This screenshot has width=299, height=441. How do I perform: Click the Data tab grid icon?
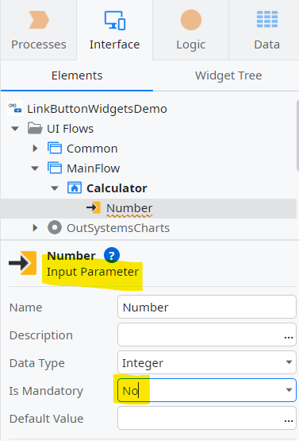click(x=267, y=19)
